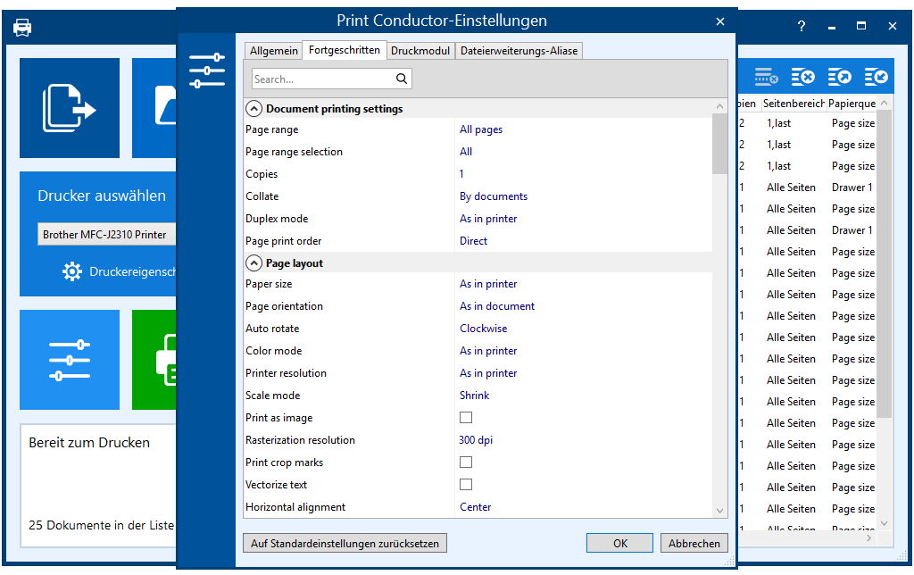This screenshot has width=914, height=575.
Task: Sort by the Seitenbereich column header
Action: point(794,104)
